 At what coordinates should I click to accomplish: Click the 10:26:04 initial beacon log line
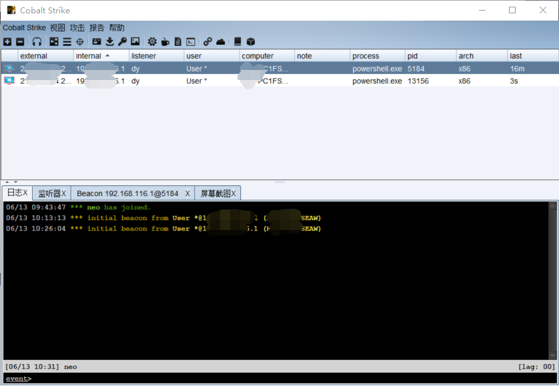(x=163, y=229)
